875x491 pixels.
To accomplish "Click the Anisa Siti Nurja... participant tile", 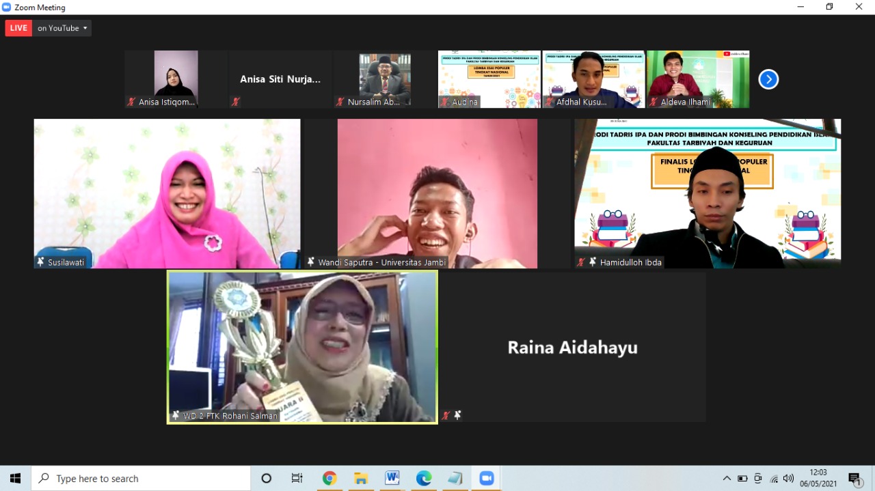I will tap(280, 79).
